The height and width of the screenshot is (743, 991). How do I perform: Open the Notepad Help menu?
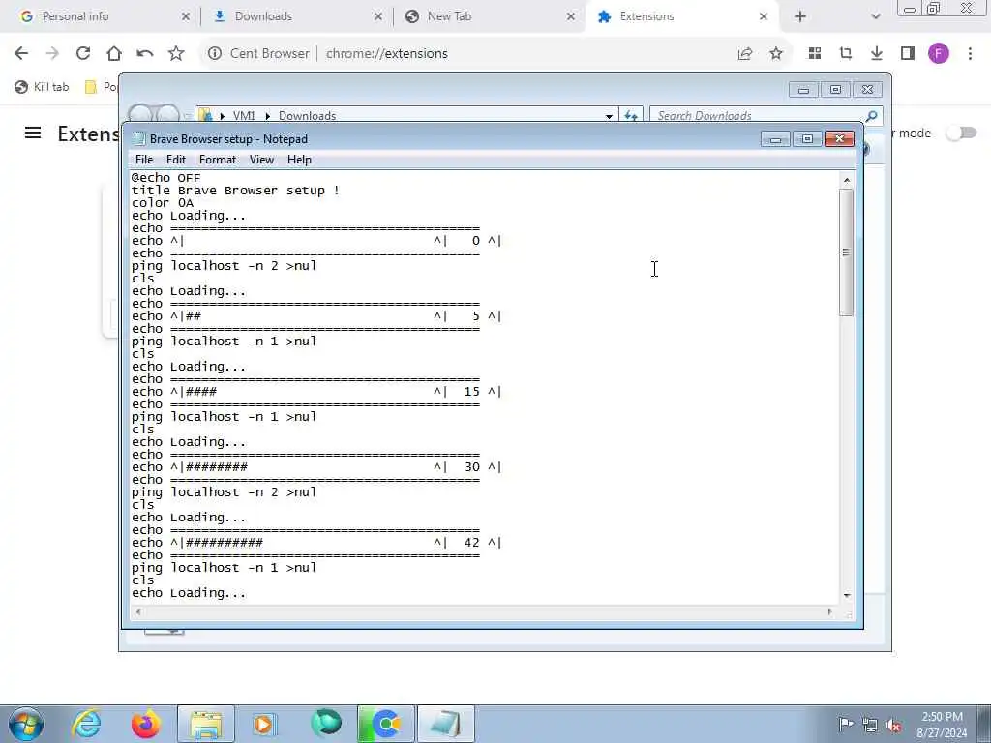(300, 160)
